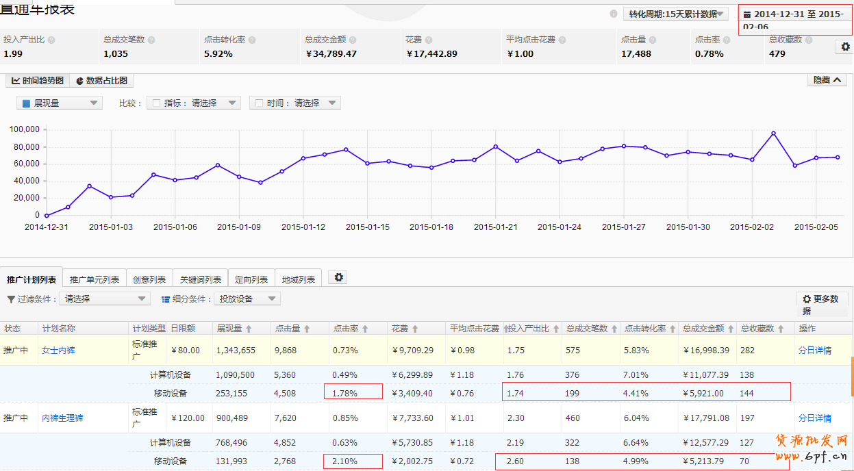Click the help icon beside 总成交笔数 summary
The image size is (854, 471).
(x=151, y=40)
